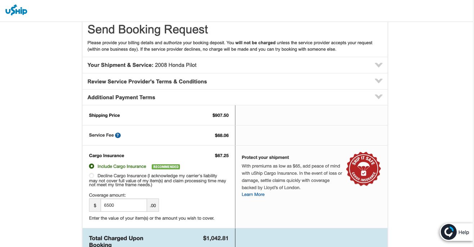Click the dollar sign prefix of coverage field
The height and width of the screenshot is (247, 474).
(95, 205)
